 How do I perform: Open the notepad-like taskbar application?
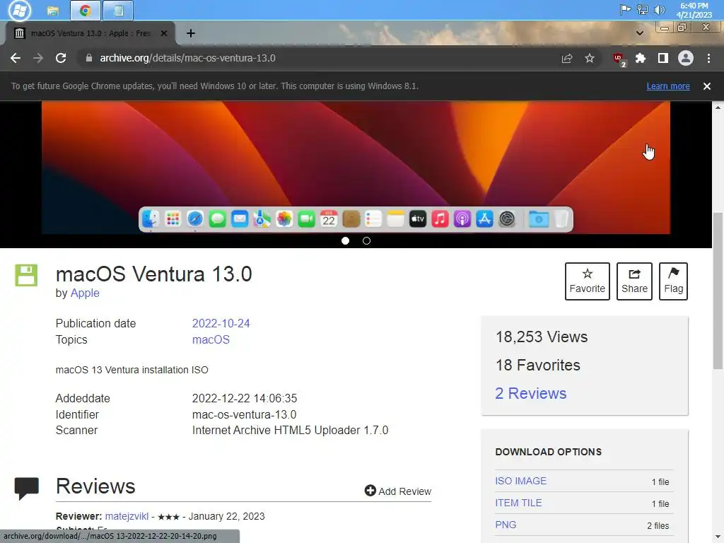click(x=119, y=10)
